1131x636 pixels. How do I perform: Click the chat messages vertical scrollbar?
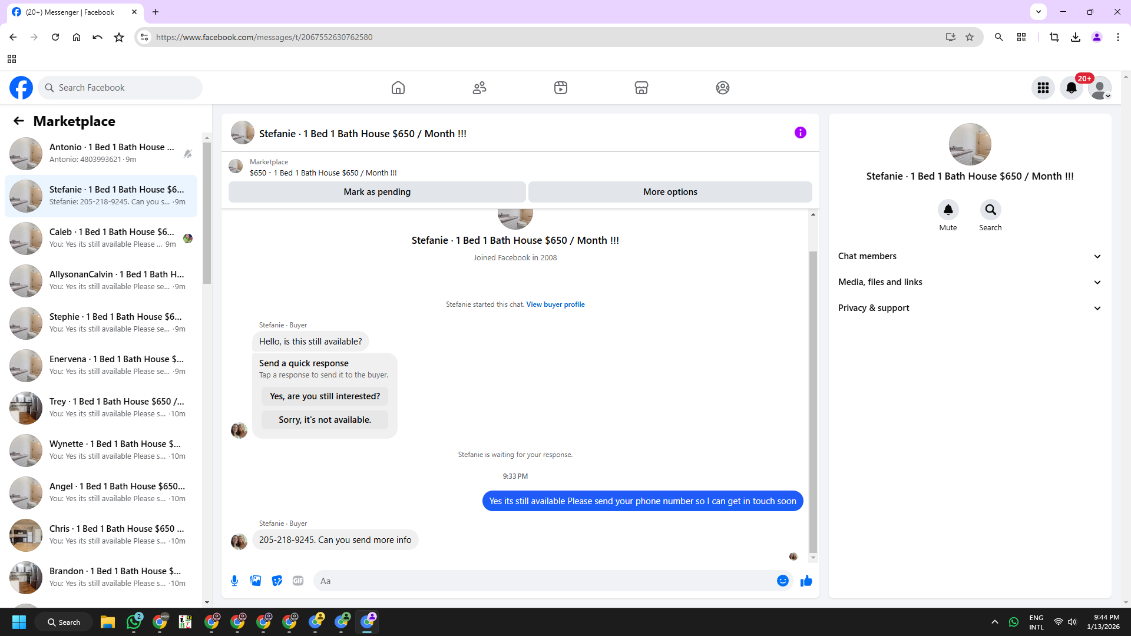point(813,400)
